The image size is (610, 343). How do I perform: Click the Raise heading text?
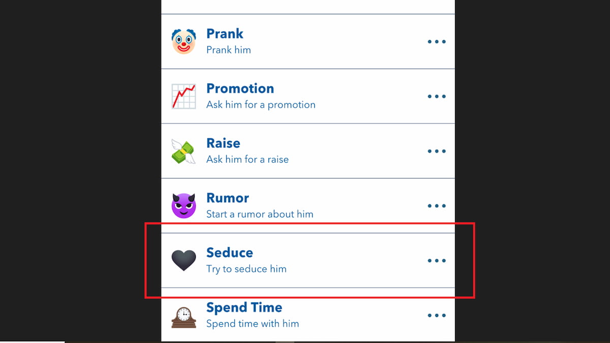223,143
